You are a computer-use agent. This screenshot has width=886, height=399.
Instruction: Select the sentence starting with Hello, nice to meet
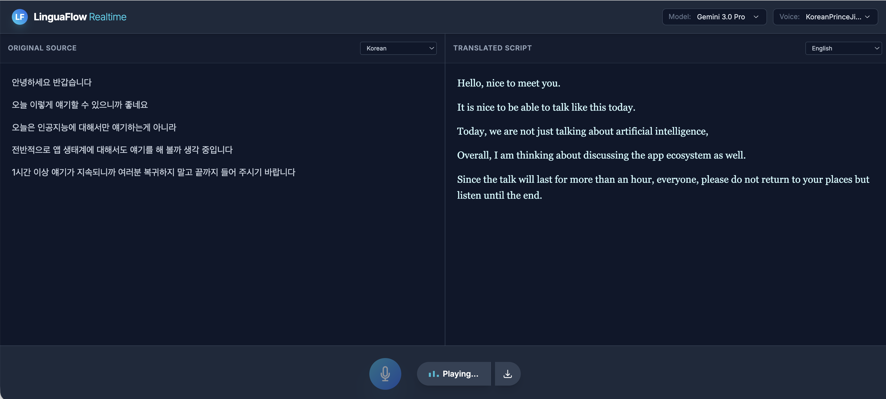point(508,83)
